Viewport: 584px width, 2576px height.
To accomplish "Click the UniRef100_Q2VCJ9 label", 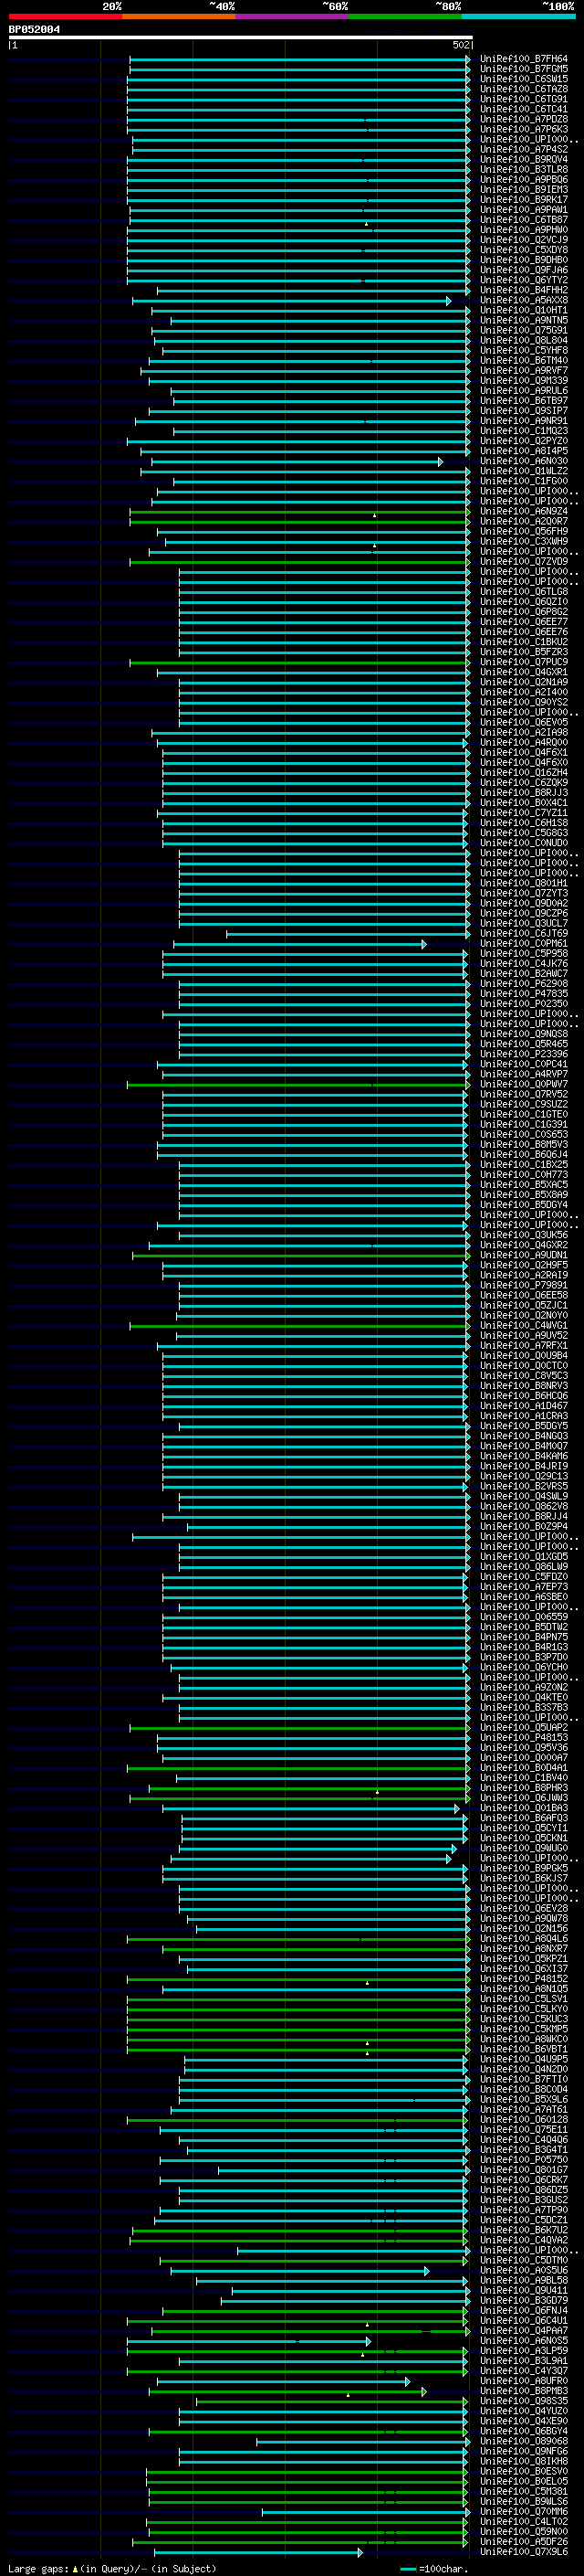I will [x=523, y=240].
